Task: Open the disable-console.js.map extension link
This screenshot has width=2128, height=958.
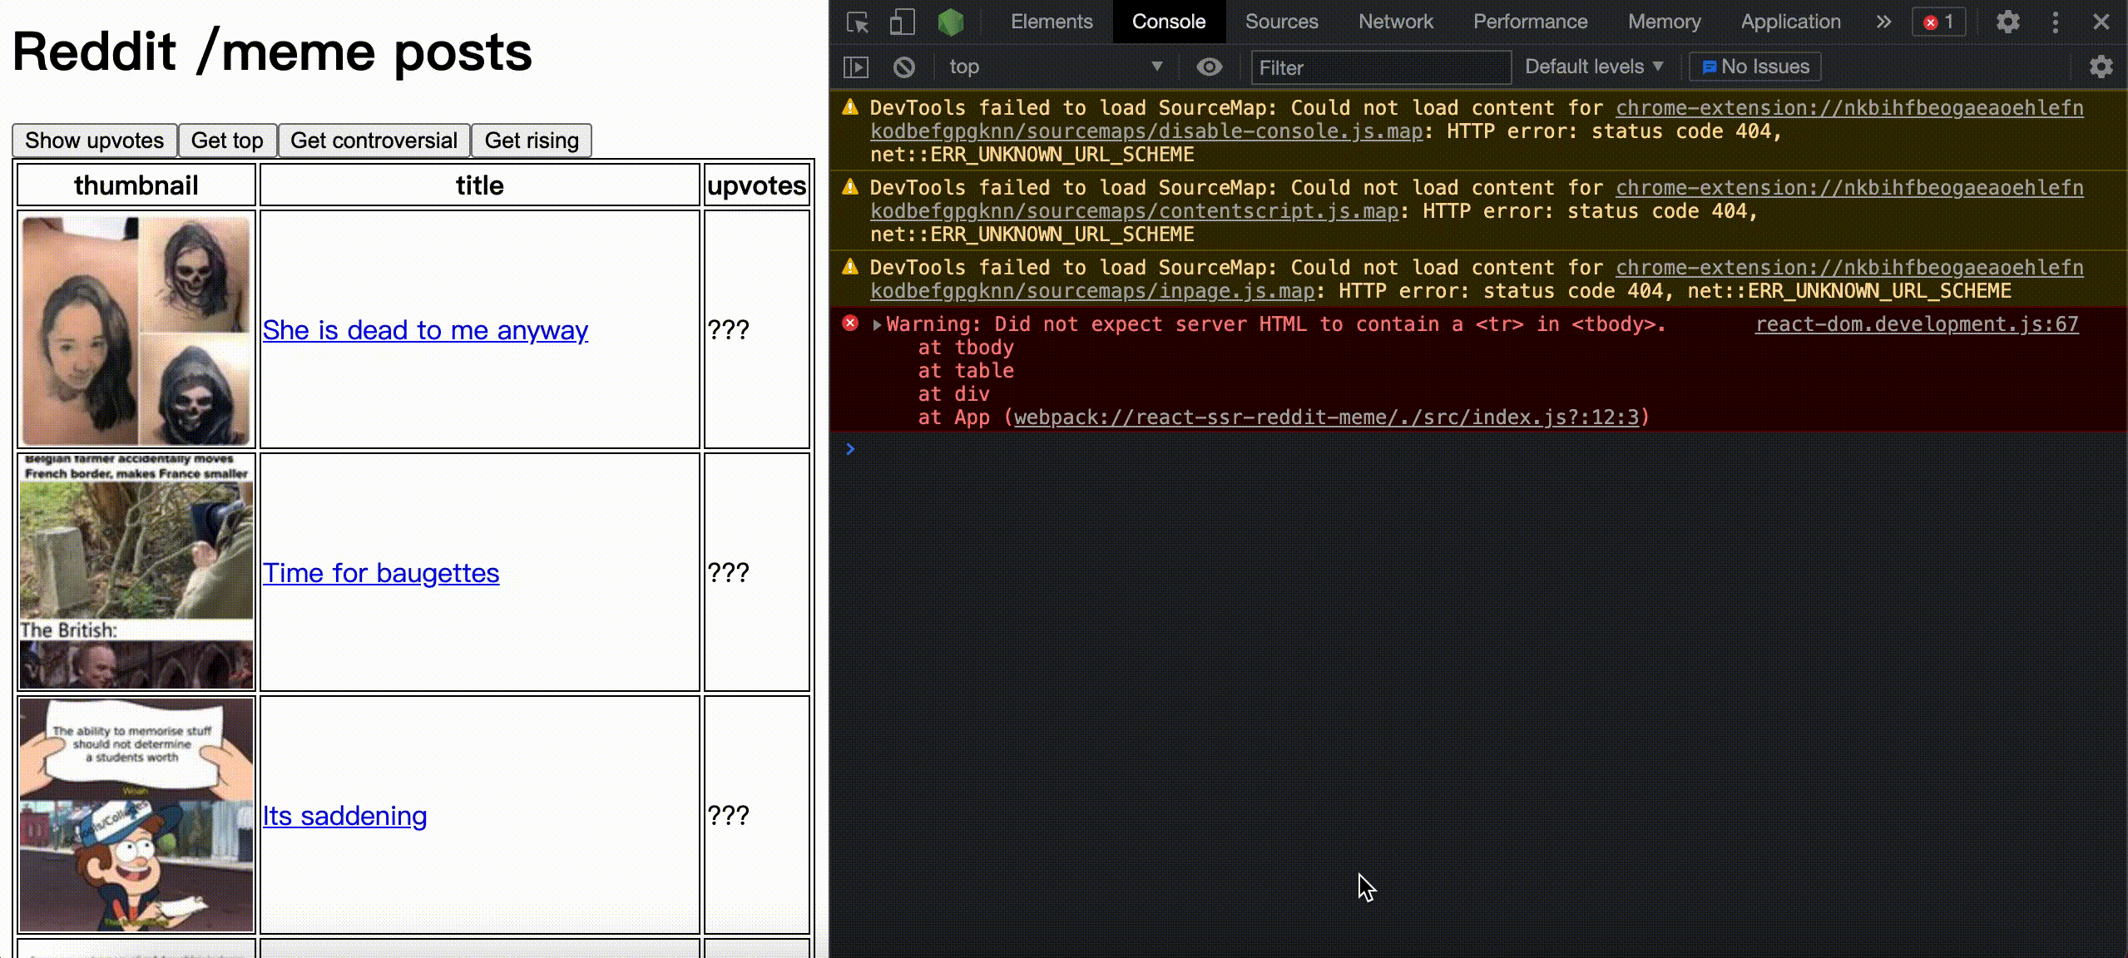Action: click(1477, 120)
